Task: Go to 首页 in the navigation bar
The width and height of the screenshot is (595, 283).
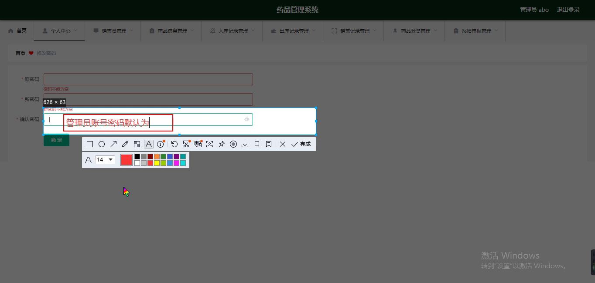Action: tap(17, 31)
